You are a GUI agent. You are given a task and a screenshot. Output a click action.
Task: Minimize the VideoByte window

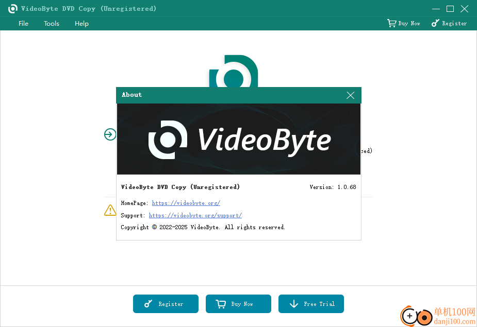436,9
